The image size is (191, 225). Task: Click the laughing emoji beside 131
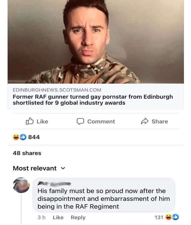click(168, 217)
